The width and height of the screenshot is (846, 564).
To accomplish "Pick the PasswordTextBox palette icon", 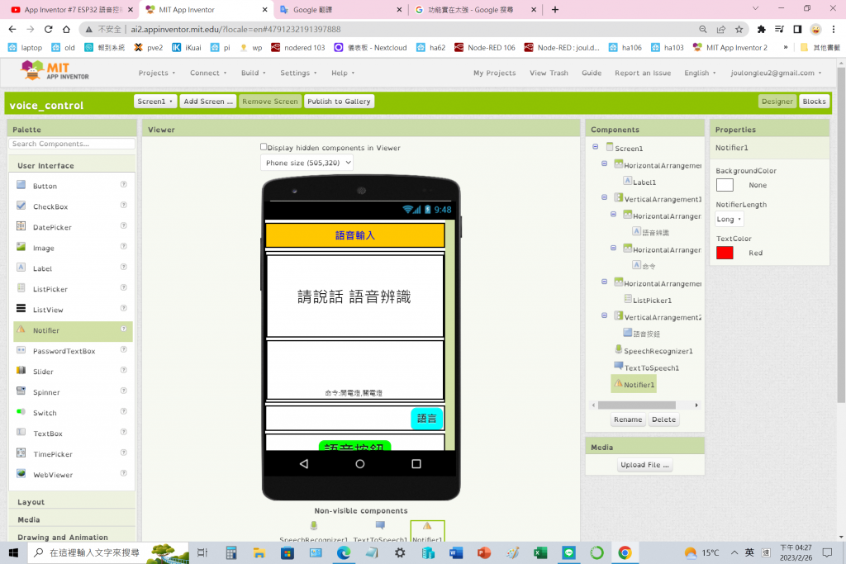I will [21, 350].
